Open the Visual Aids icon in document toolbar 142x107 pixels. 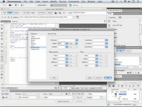coord(60,13)
